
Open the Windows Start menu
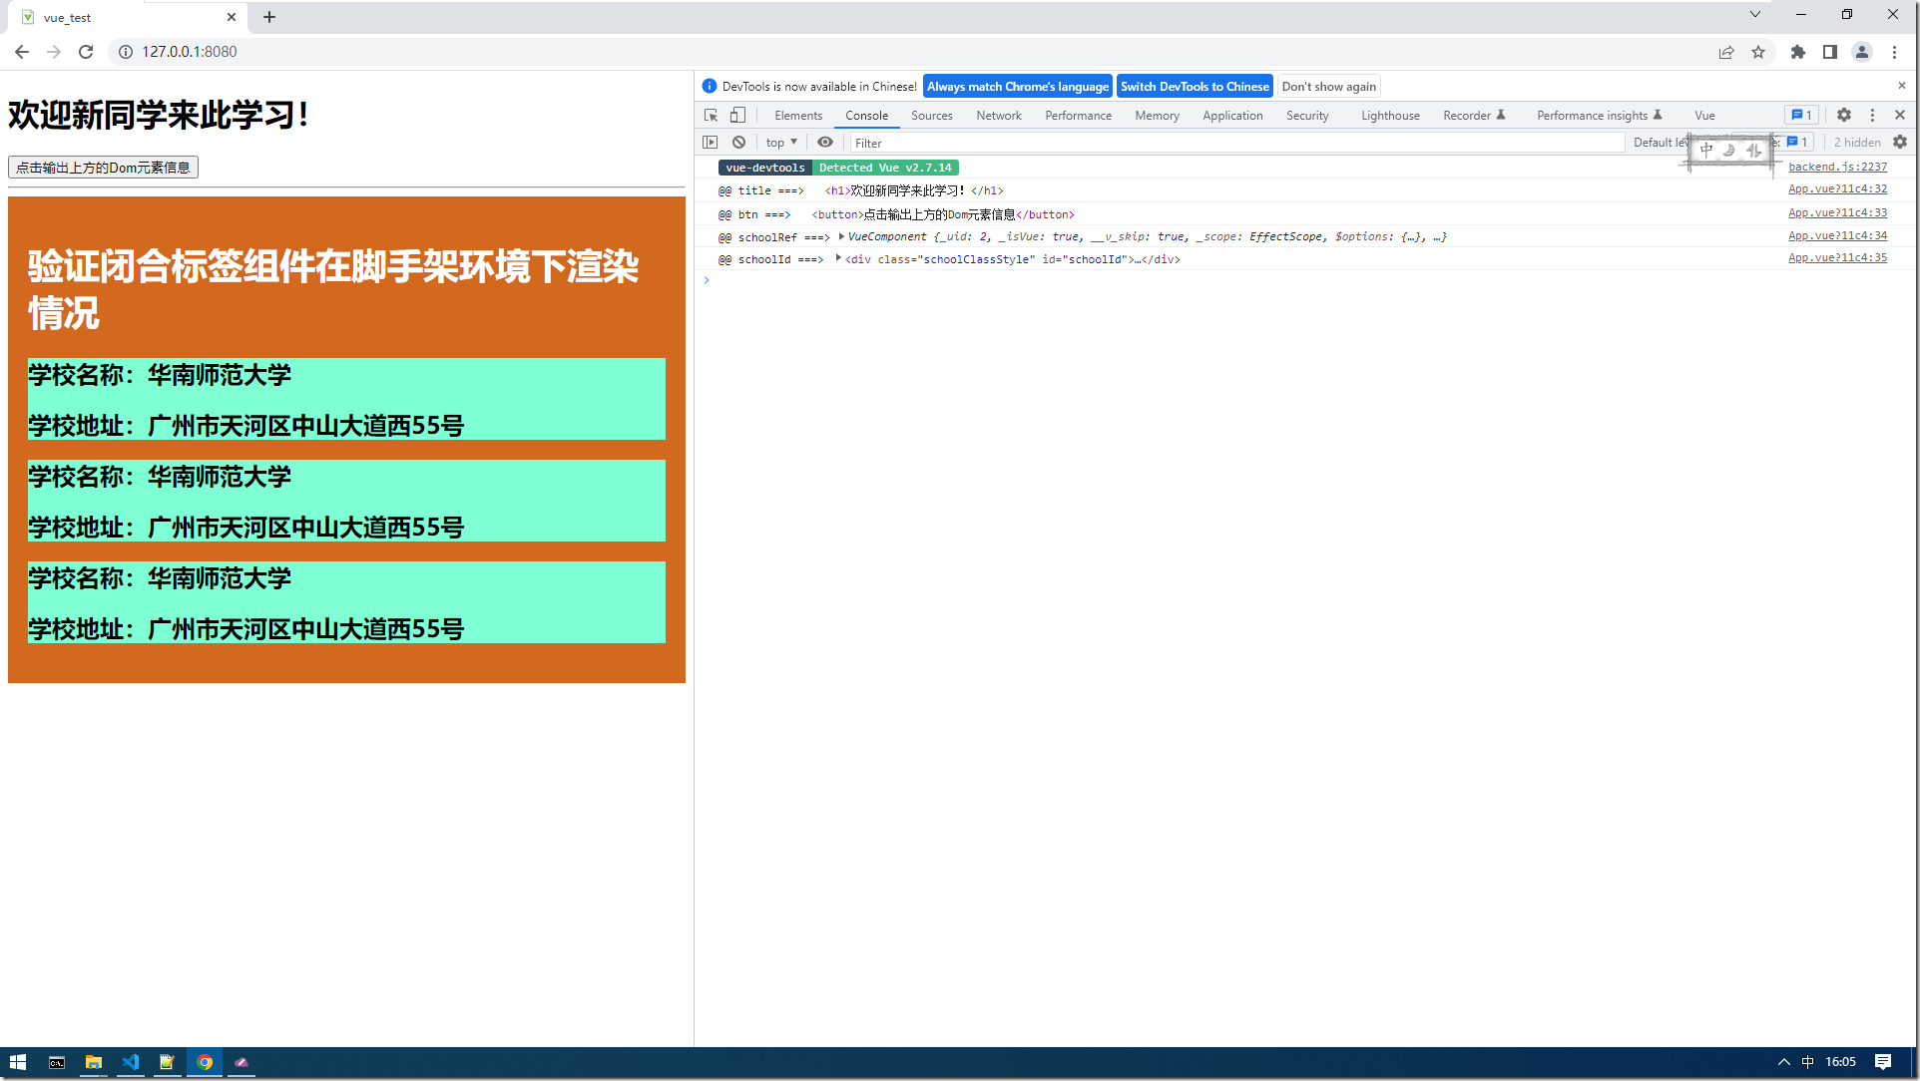coord(18,1062)
